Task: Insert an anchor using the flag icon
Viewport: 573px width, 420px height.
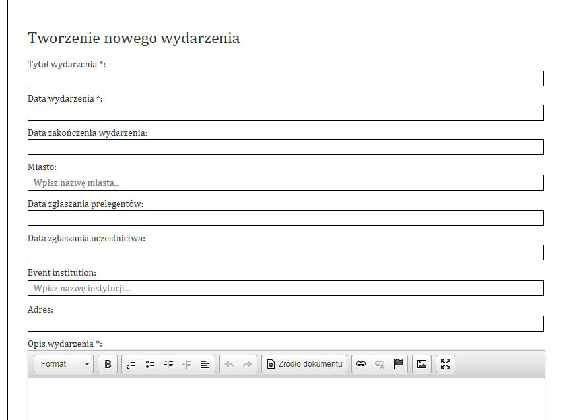Action: (398, 364)
